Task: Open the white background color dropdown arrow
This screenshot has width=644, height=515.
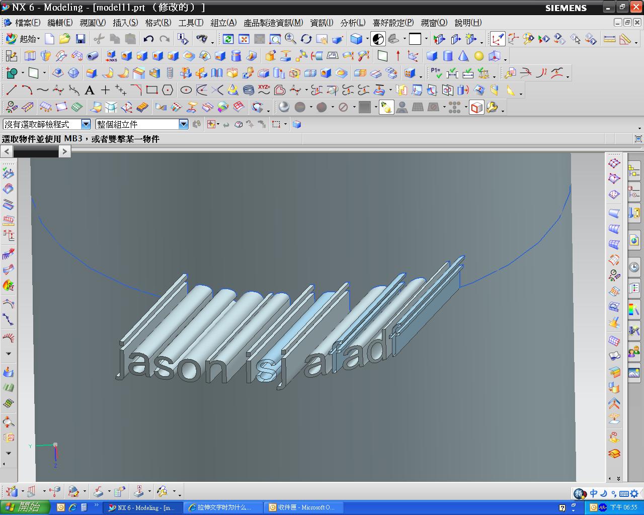Action: [x=426, y=39]
